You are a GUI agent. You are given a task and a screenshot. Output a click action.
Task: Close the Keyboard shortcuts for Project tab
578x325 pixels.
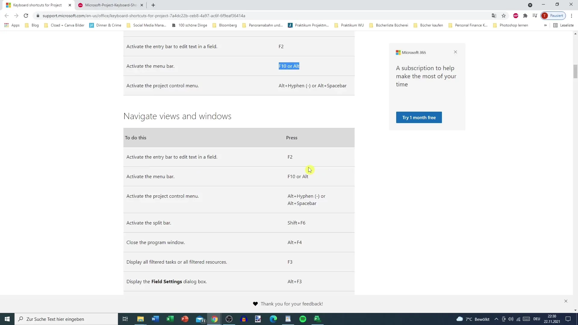click(x=70, y=5)
